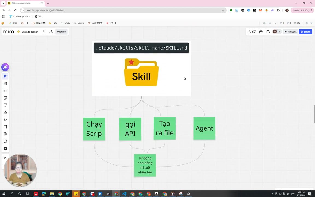
Task: Click Rank 3,97K in SEO bar
Action: pyautogui.click(x=95, y=23)
